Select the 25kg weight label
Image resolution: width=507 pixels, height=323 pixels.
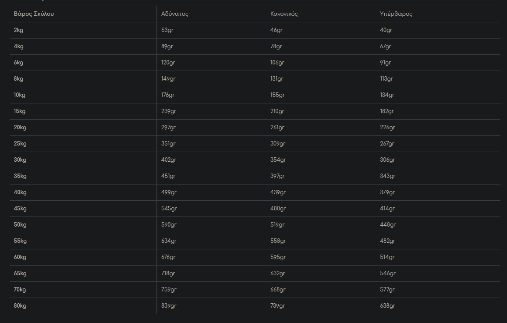[20, 144]
